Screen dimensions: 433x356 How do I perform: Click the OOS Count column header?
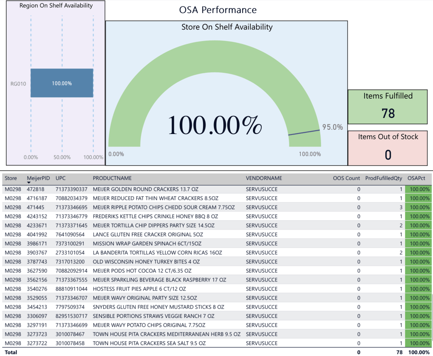346,178
